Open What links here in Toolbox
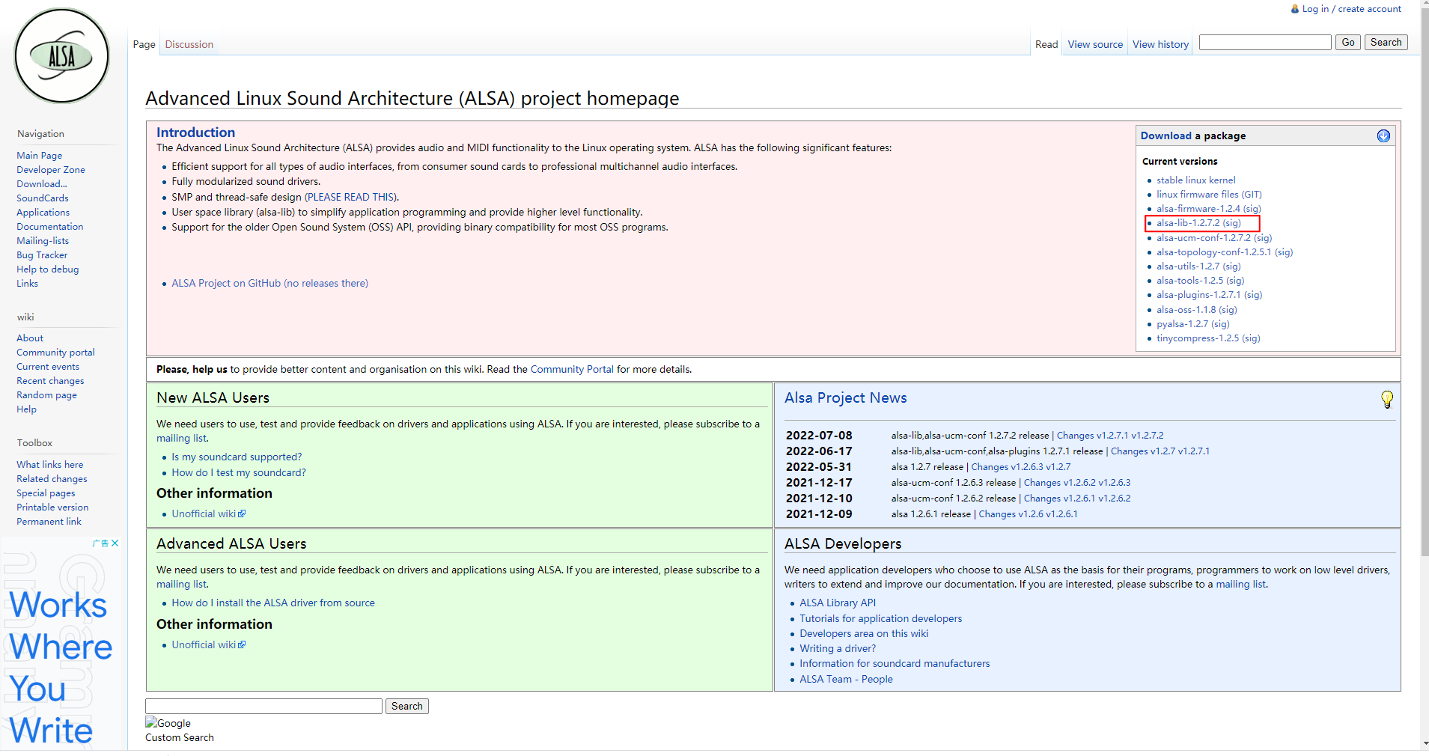The height and width of the screenshot is (756, 1429). (x=50, y=465)
